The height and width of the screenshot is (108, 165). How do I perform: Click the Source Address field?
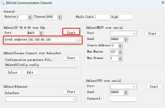point(114,46)
